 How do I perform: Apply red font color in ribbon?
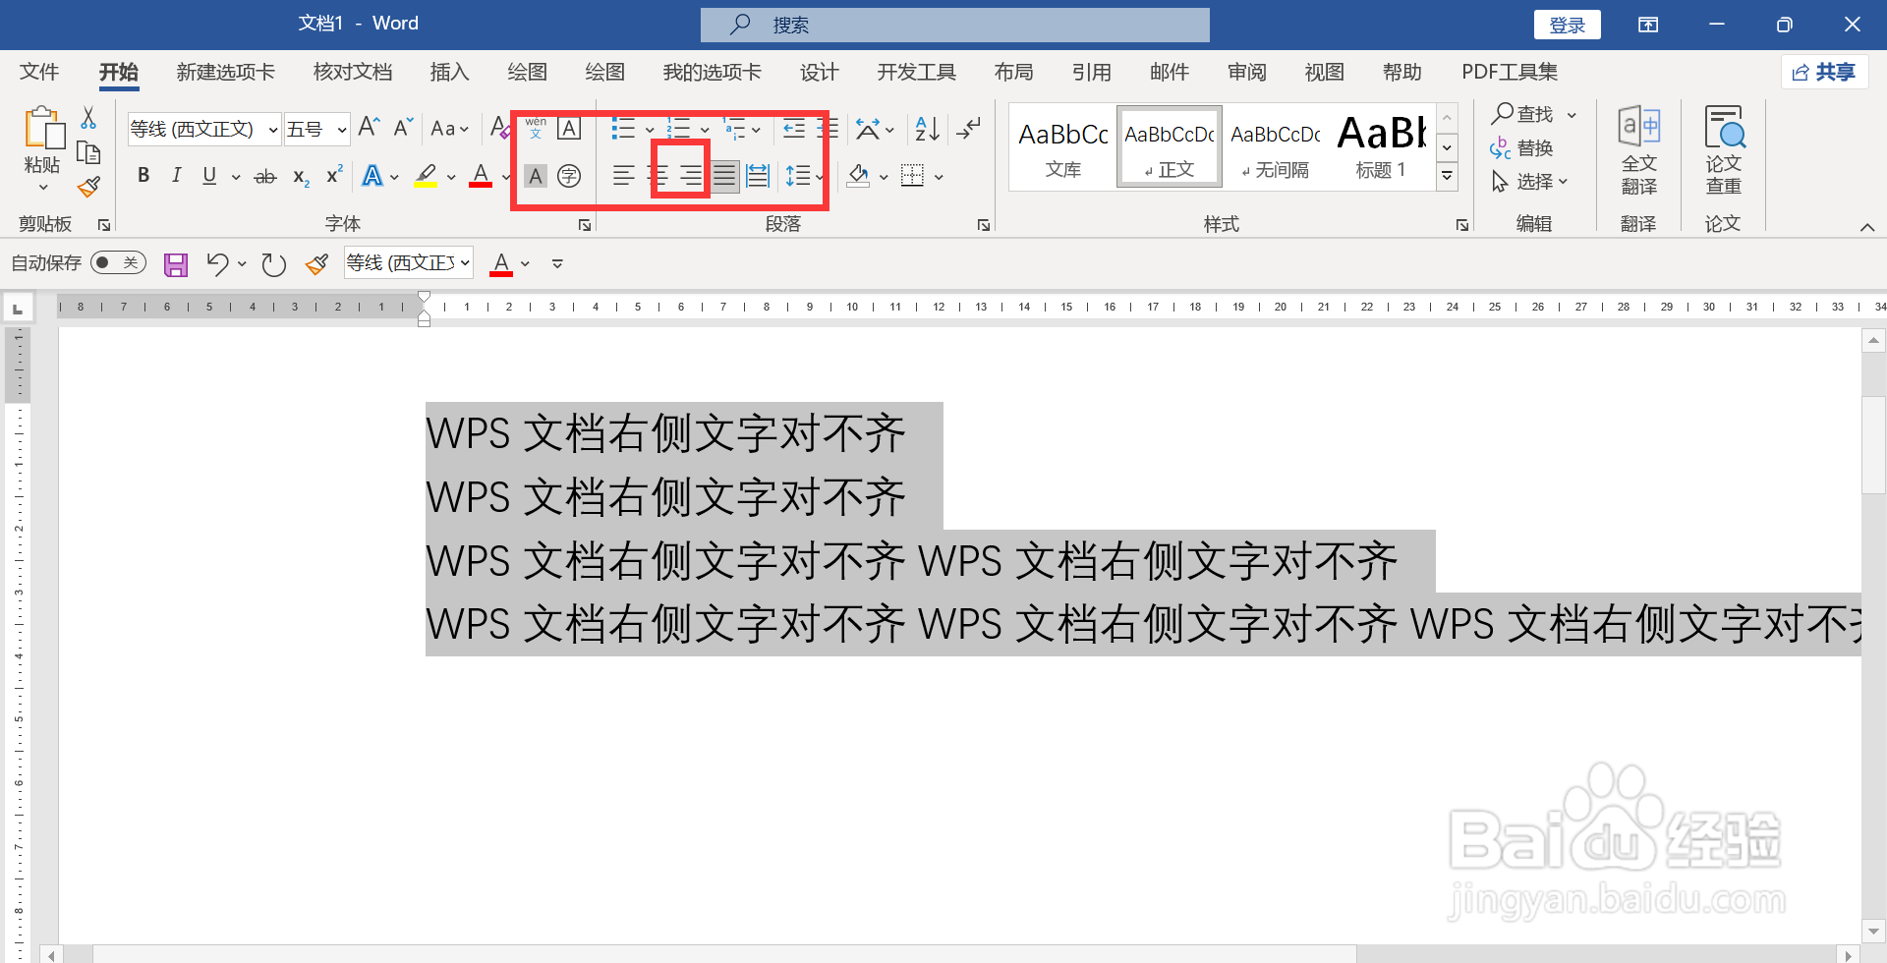tap(481, 176)
